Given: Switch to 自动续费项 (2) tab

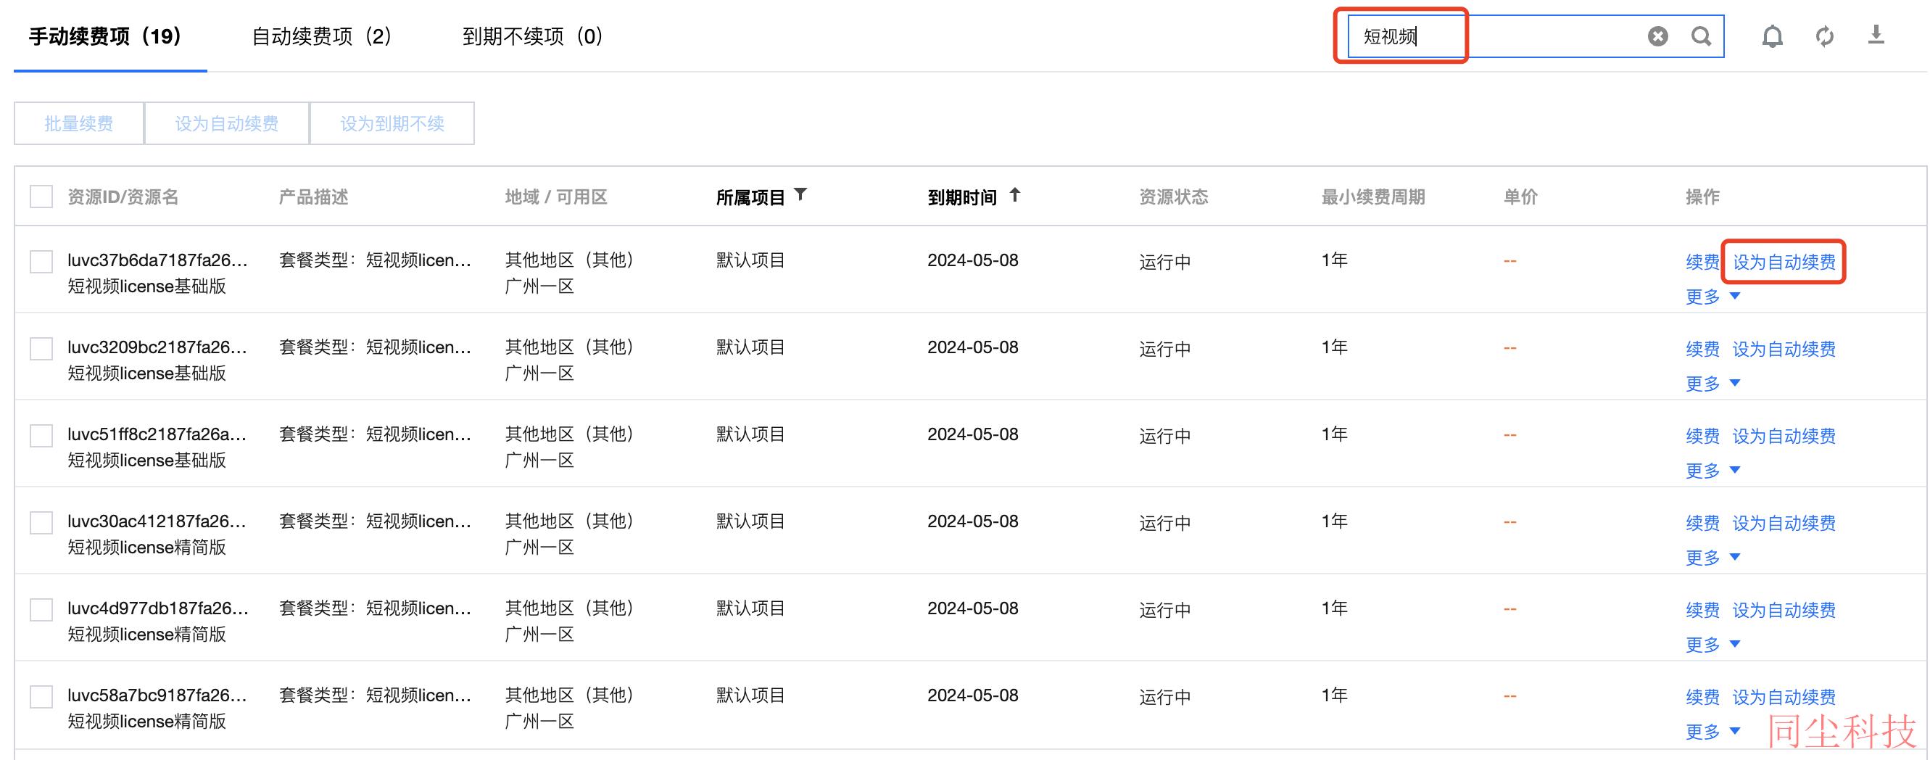Looking at the screenshot, I should point(322,36).
